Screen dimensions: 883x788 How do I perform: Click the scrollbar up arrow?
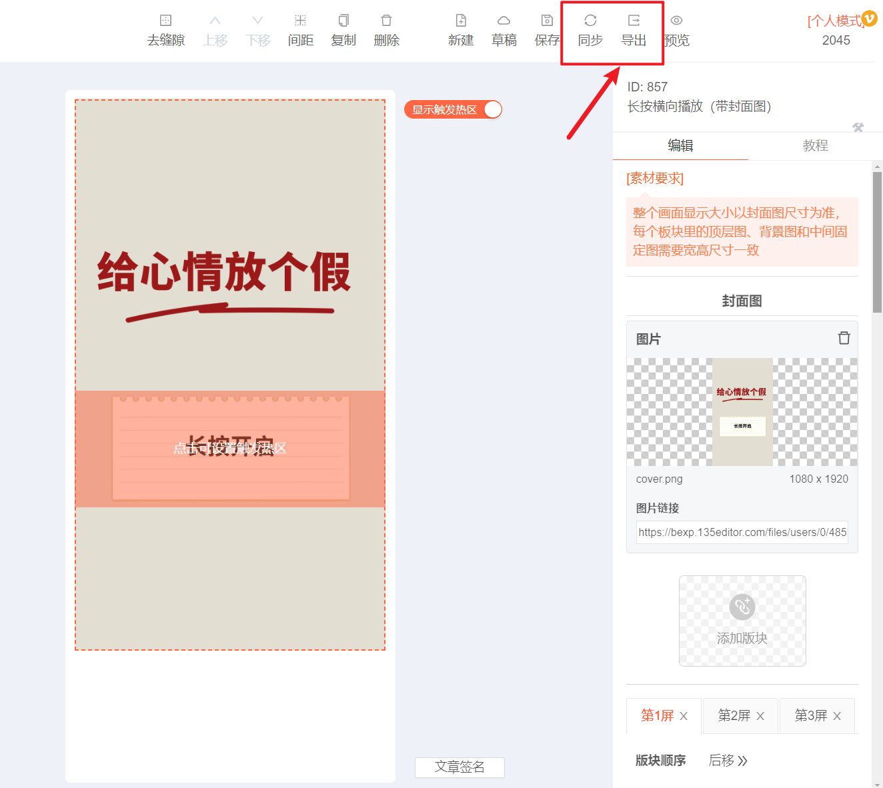877,167
